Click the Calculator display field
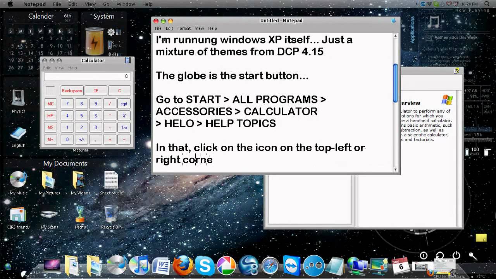 tap(87, 77)
